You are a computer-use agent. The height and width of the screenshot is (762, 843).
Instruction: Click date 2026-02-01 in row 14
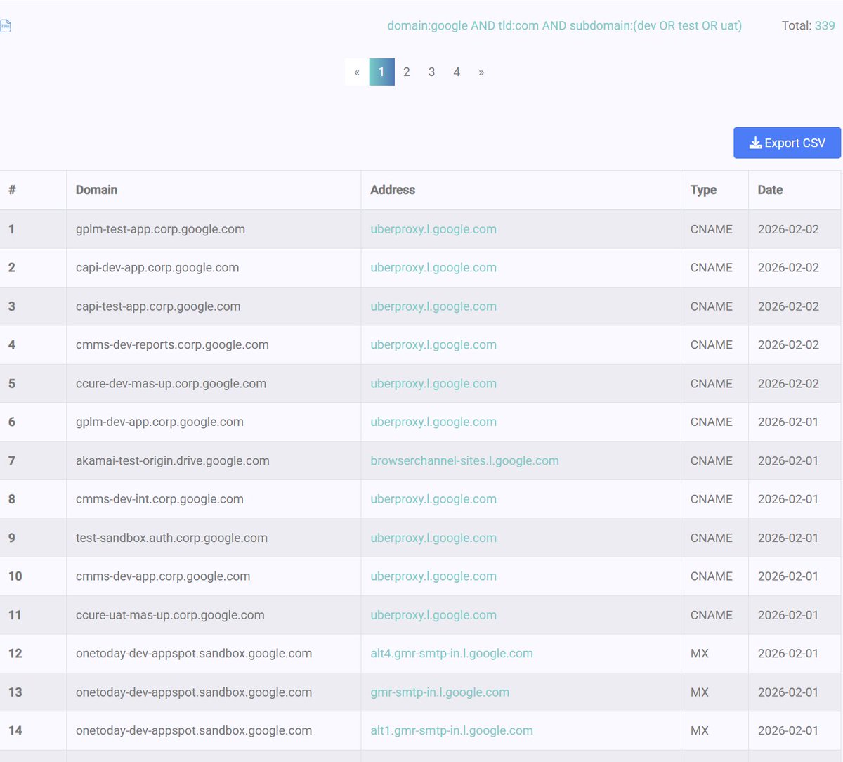pyautogui.click(x=788, y=730)
